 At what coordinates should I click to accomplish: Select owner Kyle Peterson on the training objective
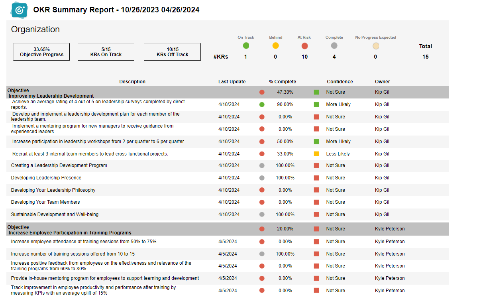[389, 229]
